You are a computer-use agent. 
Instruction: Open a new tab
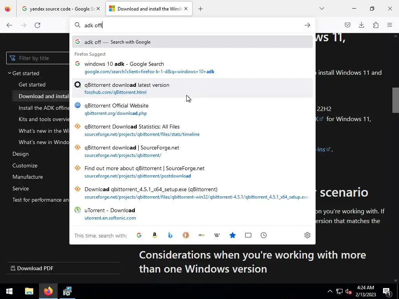(x=201, y=9)
